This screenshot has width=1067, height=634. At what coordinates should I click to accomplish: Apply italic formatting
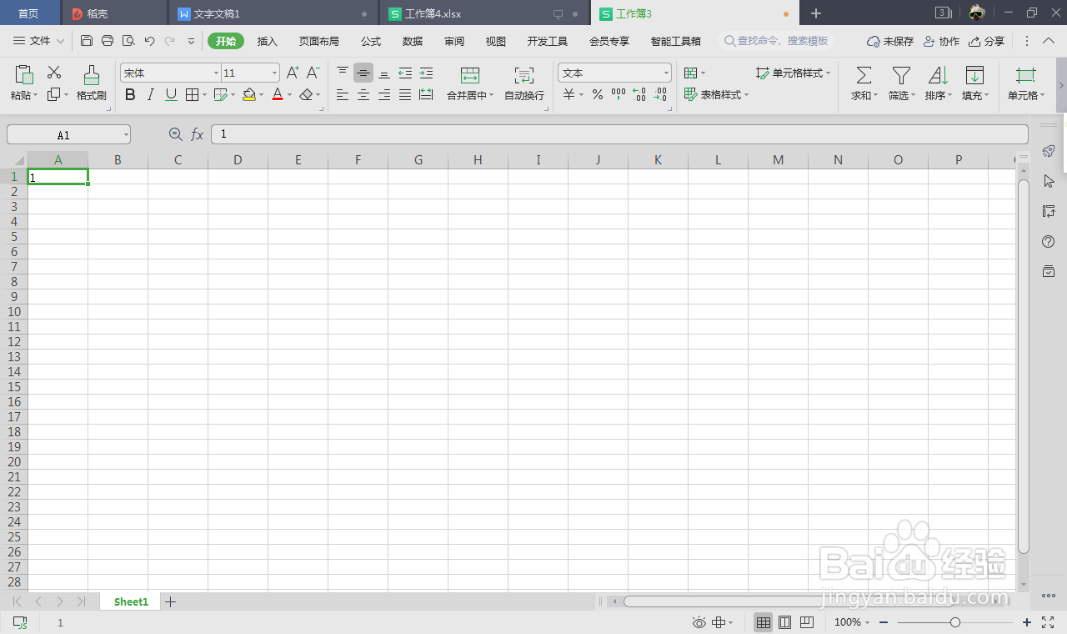click(150, 94)
